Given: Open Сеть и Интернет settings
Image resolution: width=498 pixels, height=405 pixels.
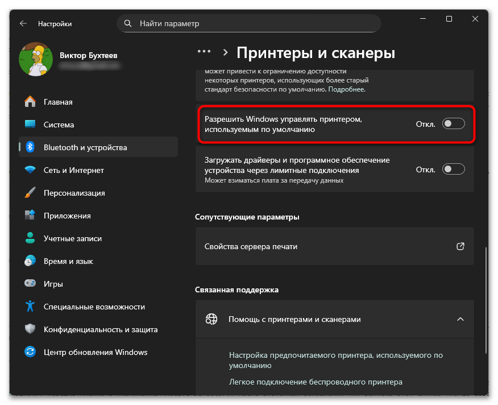Looking at the screenshot, I should click(x=98, y=170).
